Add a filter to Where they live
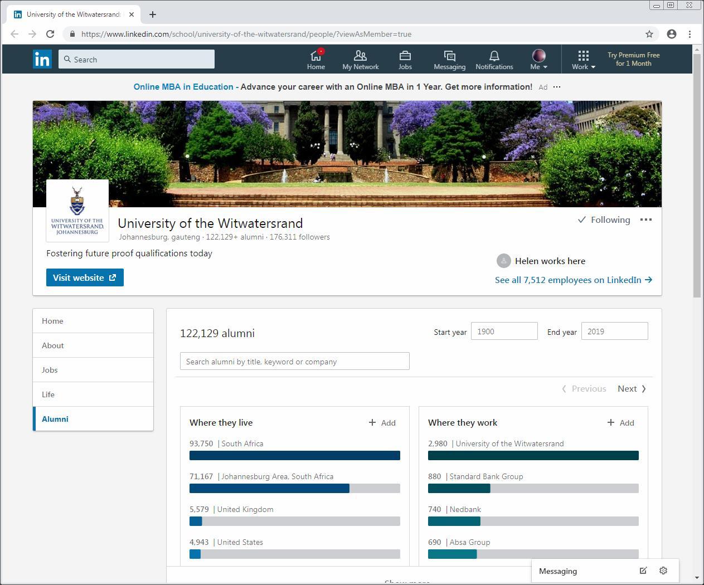This screenshot has width=704, height=585. [382, 423]
